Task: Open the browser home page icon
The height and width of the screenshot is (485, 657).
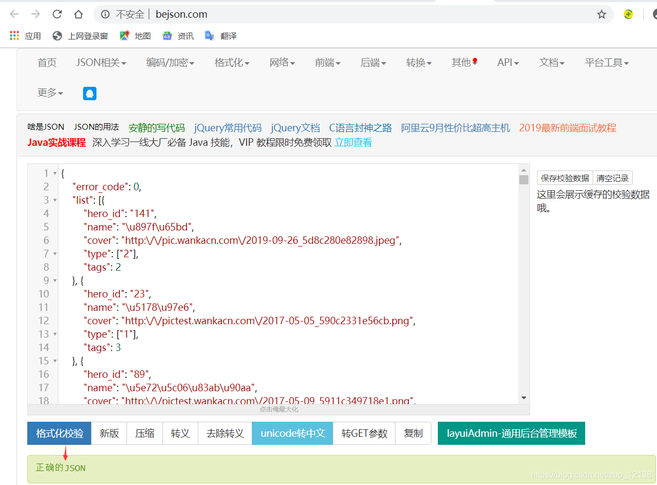Action: tap(78, 14)
